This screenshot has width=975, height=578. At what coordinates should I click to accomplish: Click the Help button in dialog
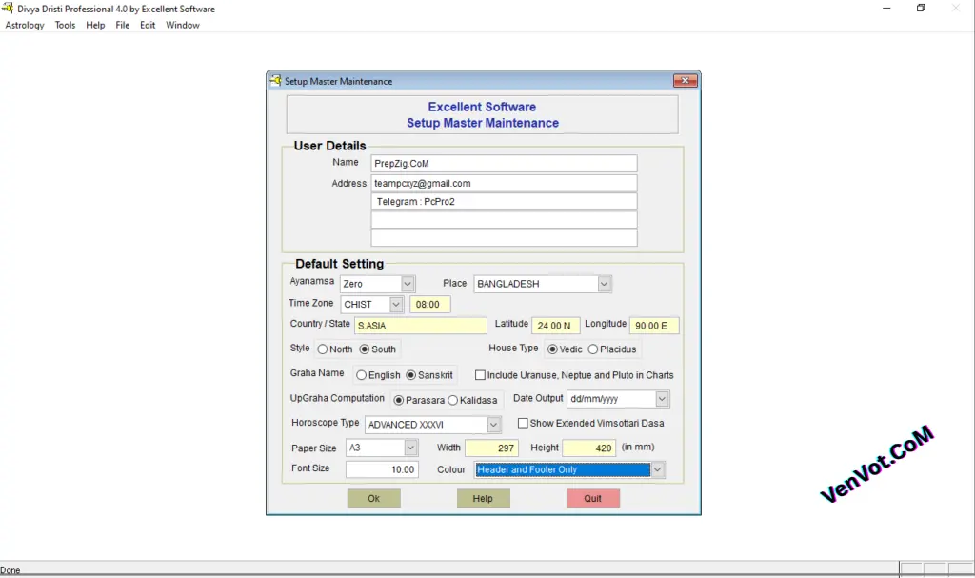tap(483, 498)
